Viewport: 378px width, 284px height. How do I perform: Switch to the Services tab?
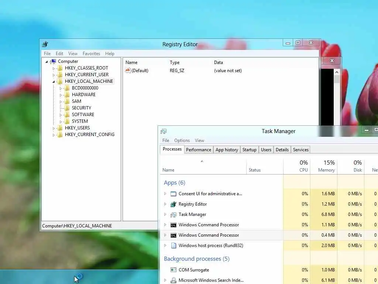click(x=300, y=150)
